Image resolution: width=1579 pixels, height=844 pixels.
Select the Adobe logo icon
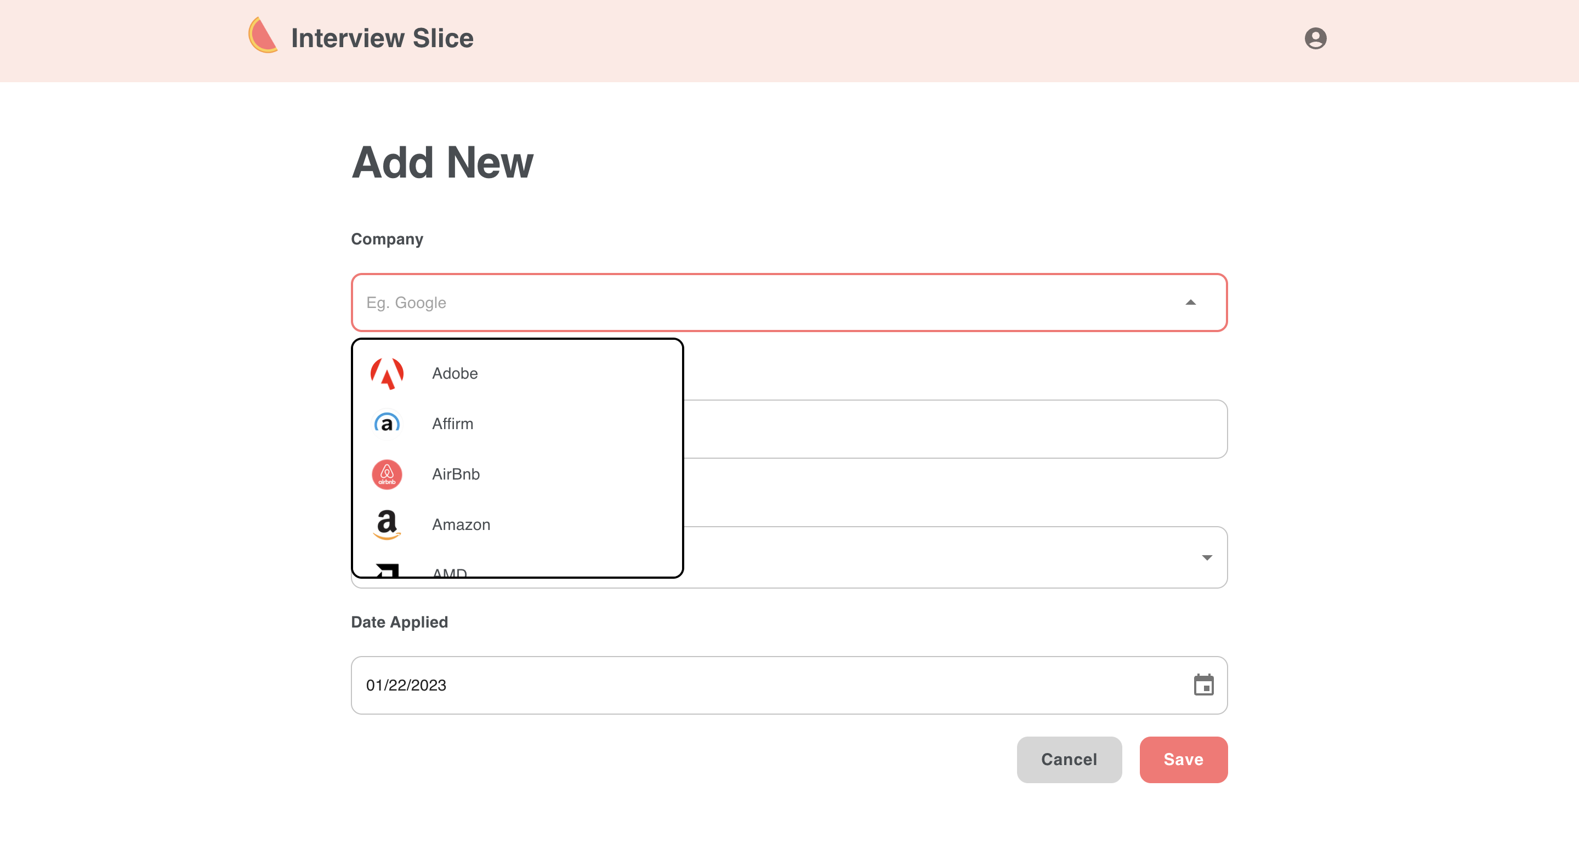point(388,373)
